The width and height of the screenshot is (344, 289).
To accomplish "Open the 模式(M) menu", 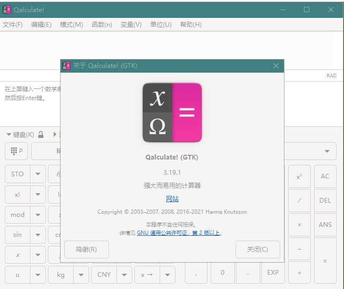I will click(x=71, y=25).
